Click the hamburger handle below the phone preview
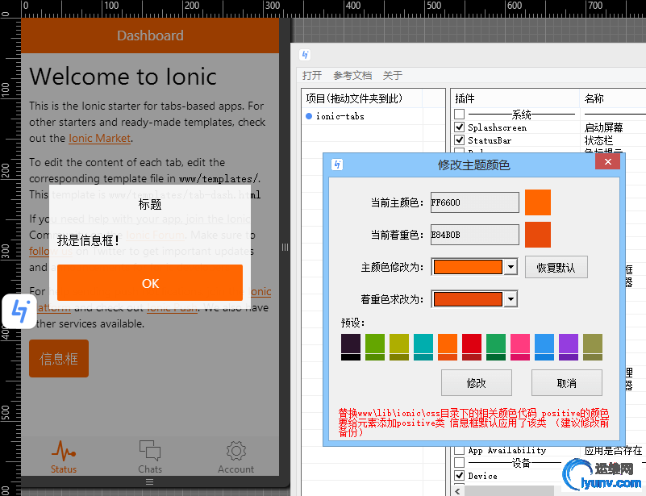The height and width of the screenshot is (496, 646). [x=149, y=481]
